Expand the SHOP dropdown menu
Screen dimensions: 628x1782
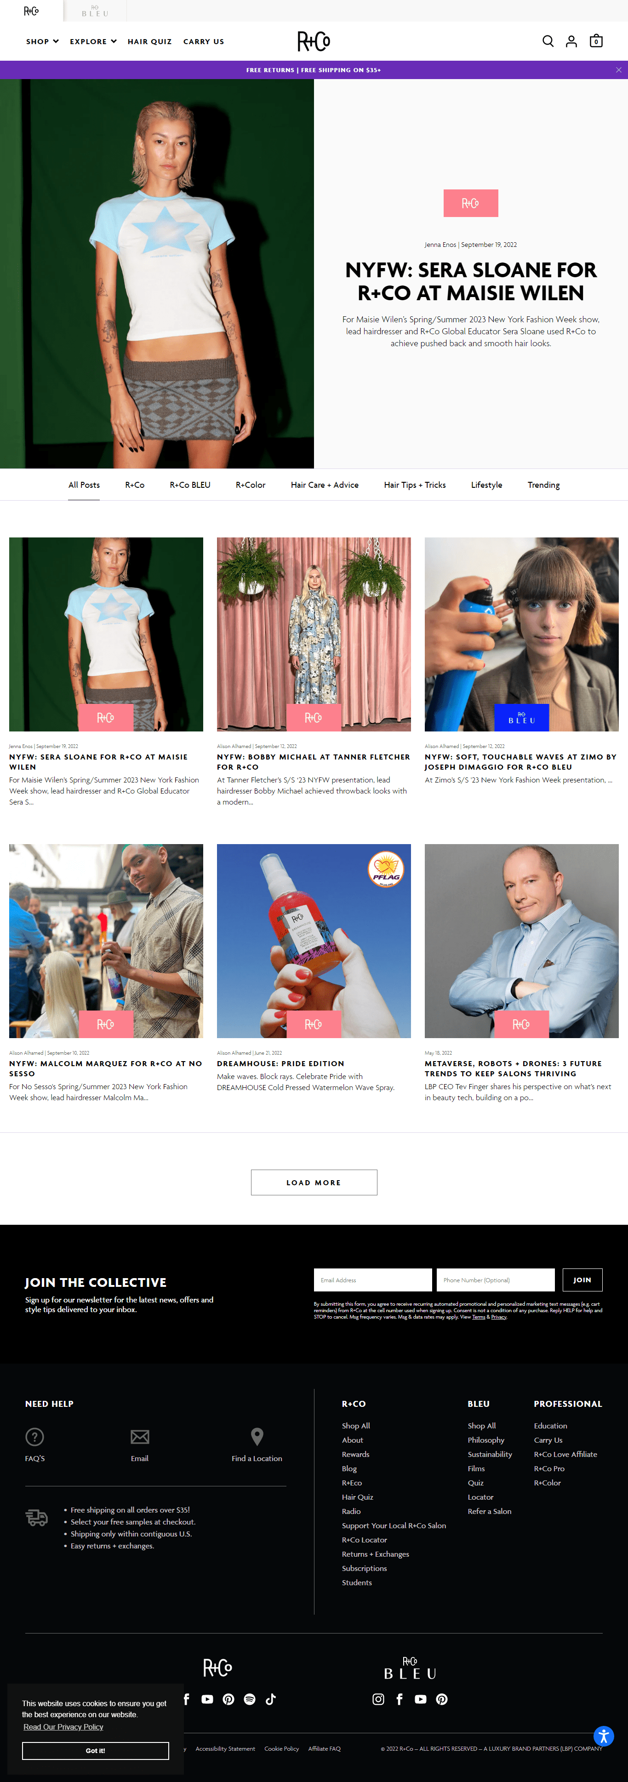click(x=42, y=41)
